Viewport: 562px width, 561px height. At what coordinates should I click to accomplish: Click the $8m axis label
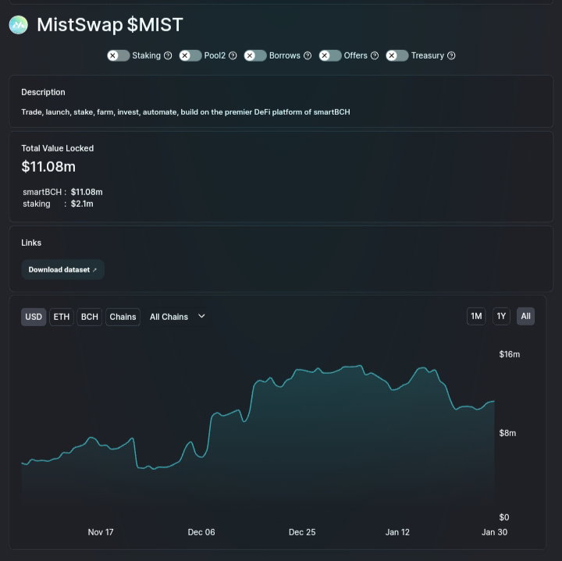[507, 433]
